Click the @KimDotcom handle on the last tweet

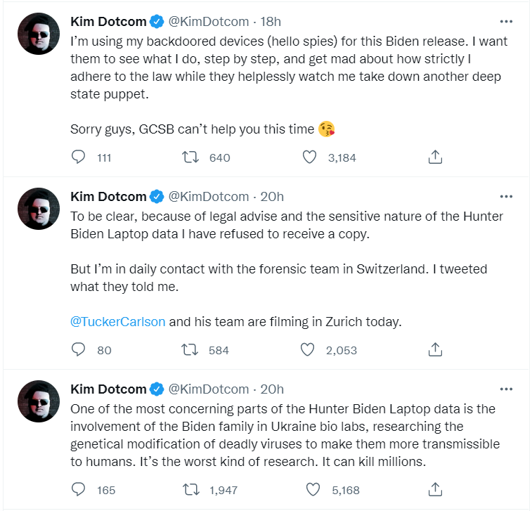point(209,389)
